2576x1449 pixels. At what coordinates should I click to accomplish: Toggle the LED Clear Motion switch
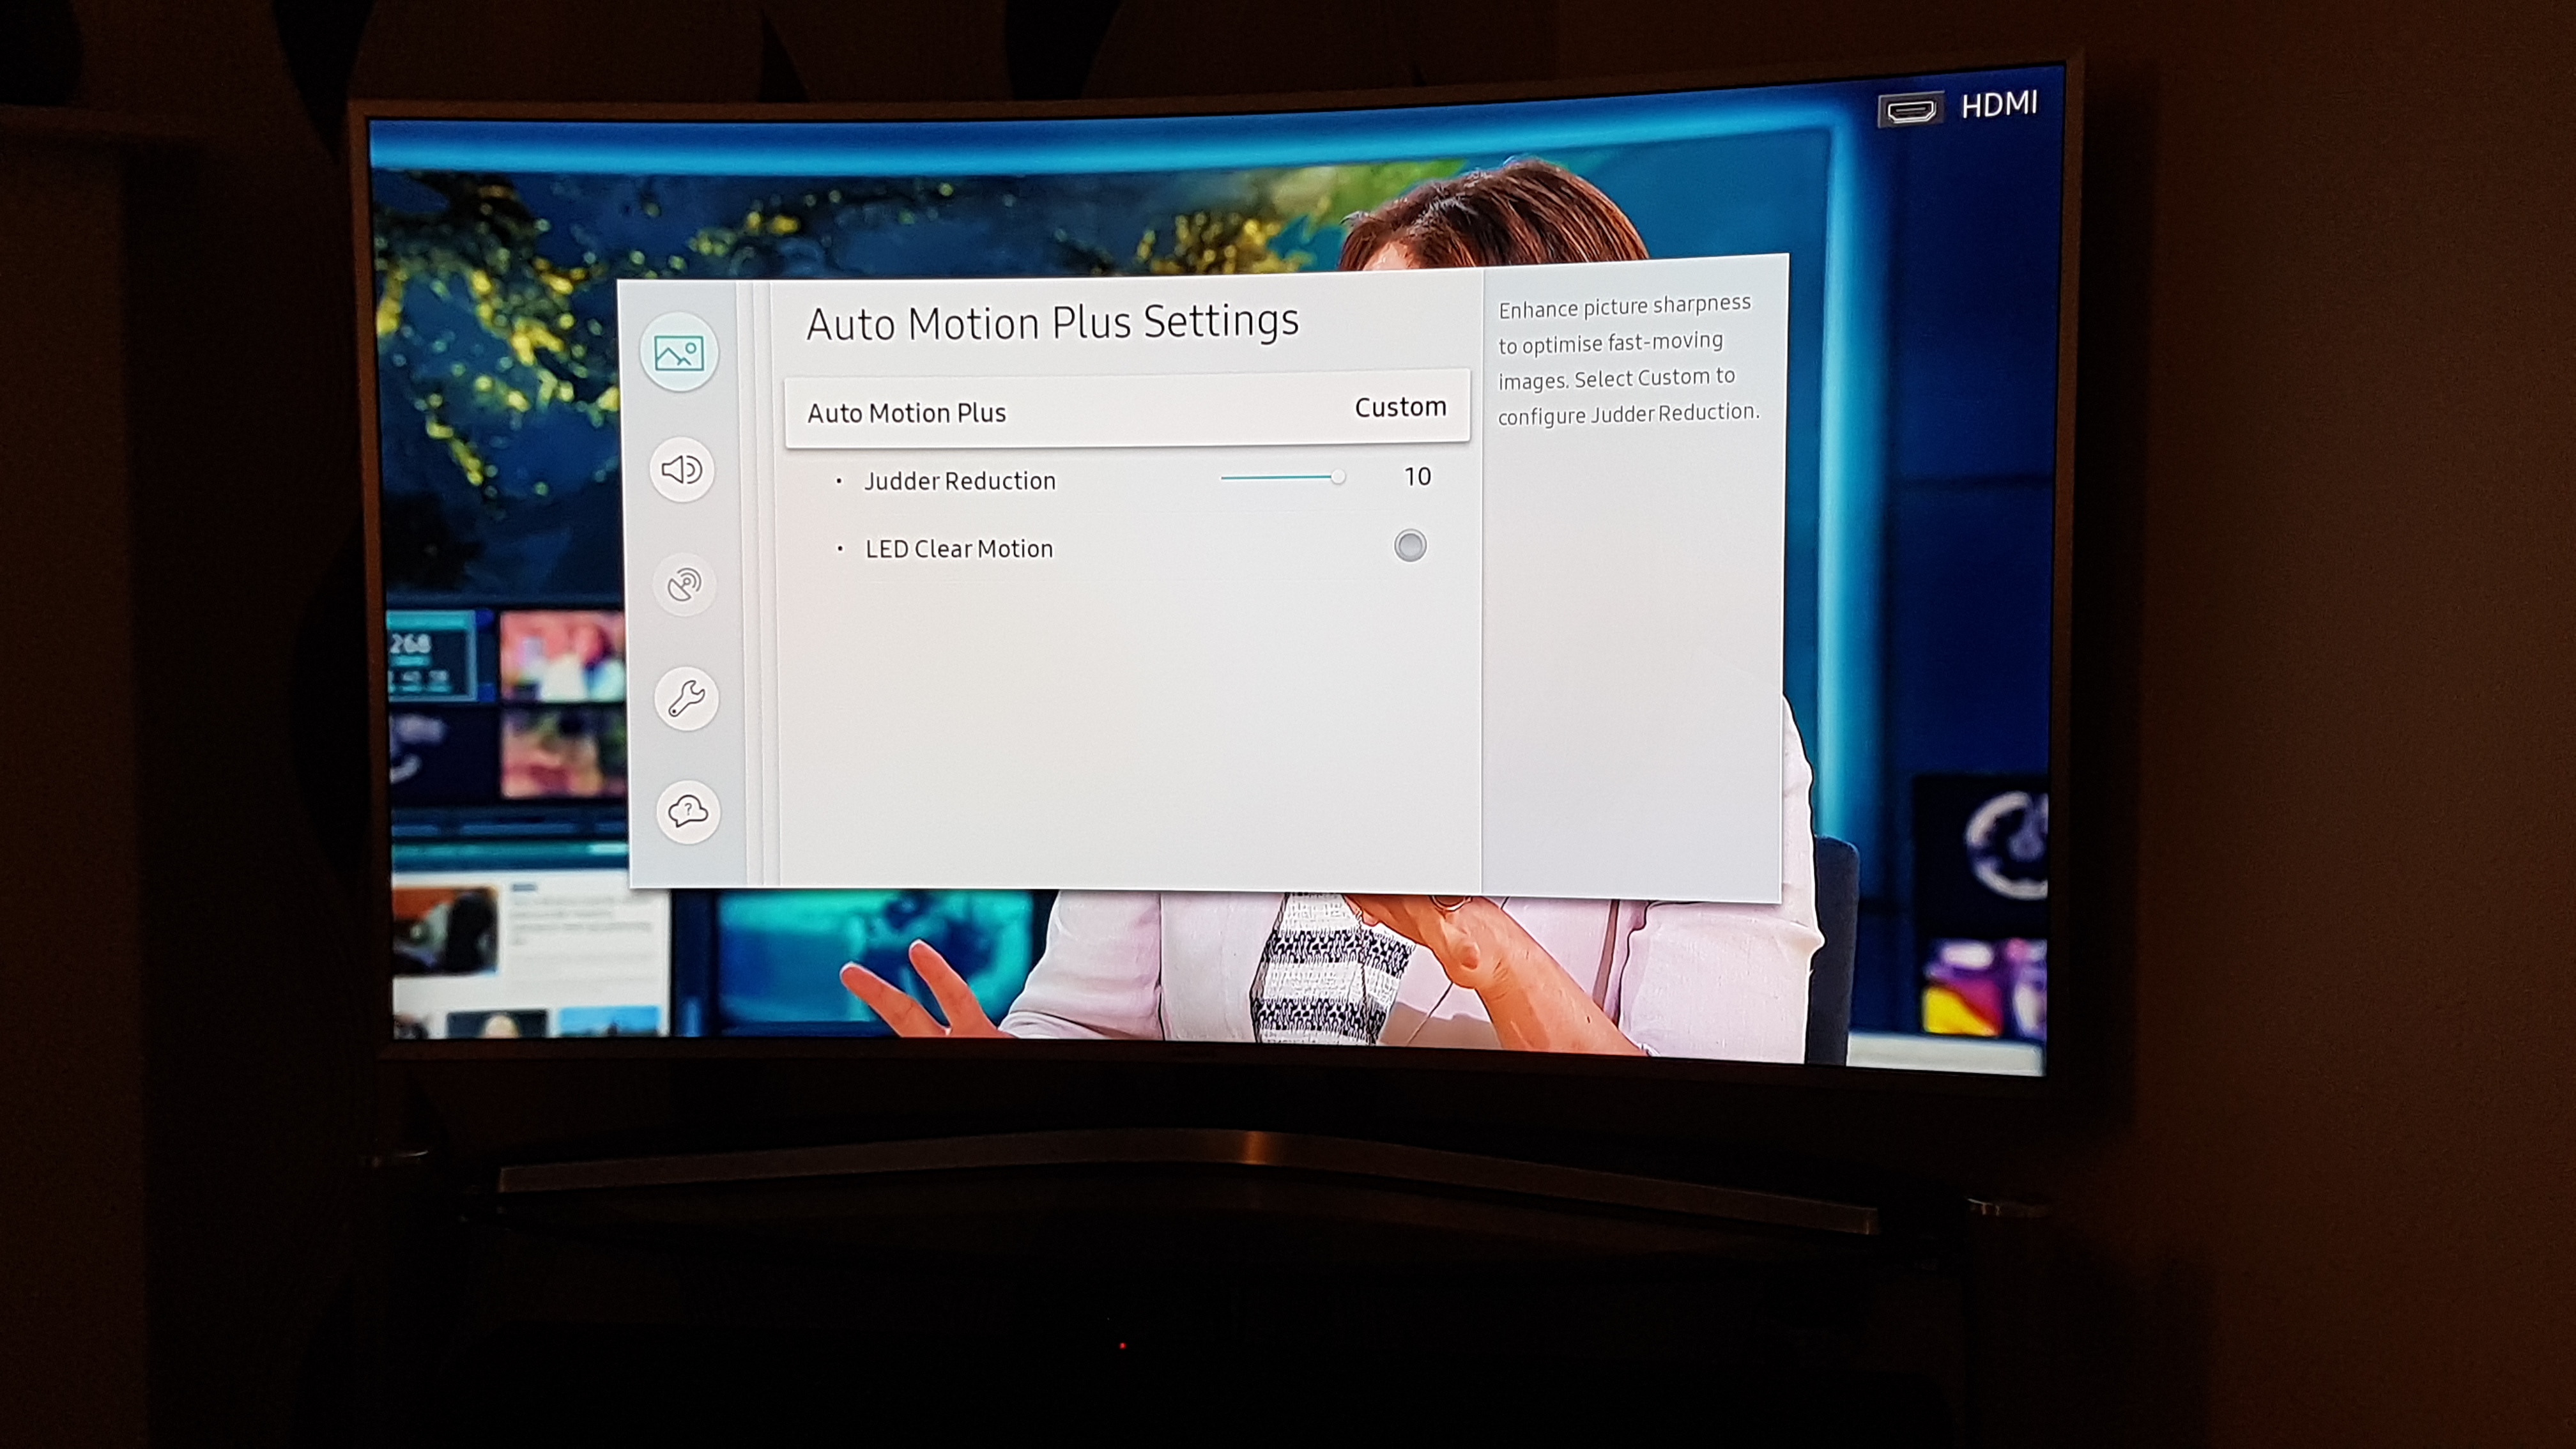point(1410,546)
